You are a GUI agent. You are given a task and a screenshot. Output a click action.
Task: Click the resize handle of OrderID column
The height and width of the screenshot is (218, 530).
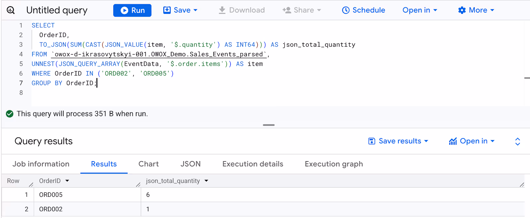138,185
